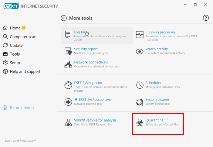Open Running processes link
The image size is (213, 147).
160,32
